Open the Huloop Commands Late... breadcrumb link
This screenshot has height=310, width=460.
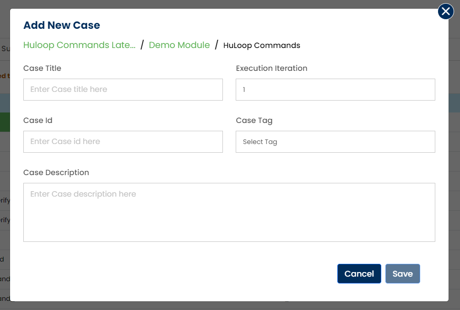pyautogui.click(x=79, y=45)
